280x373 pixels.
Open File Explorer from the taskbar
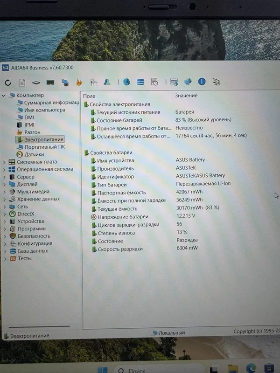[233, 369]
